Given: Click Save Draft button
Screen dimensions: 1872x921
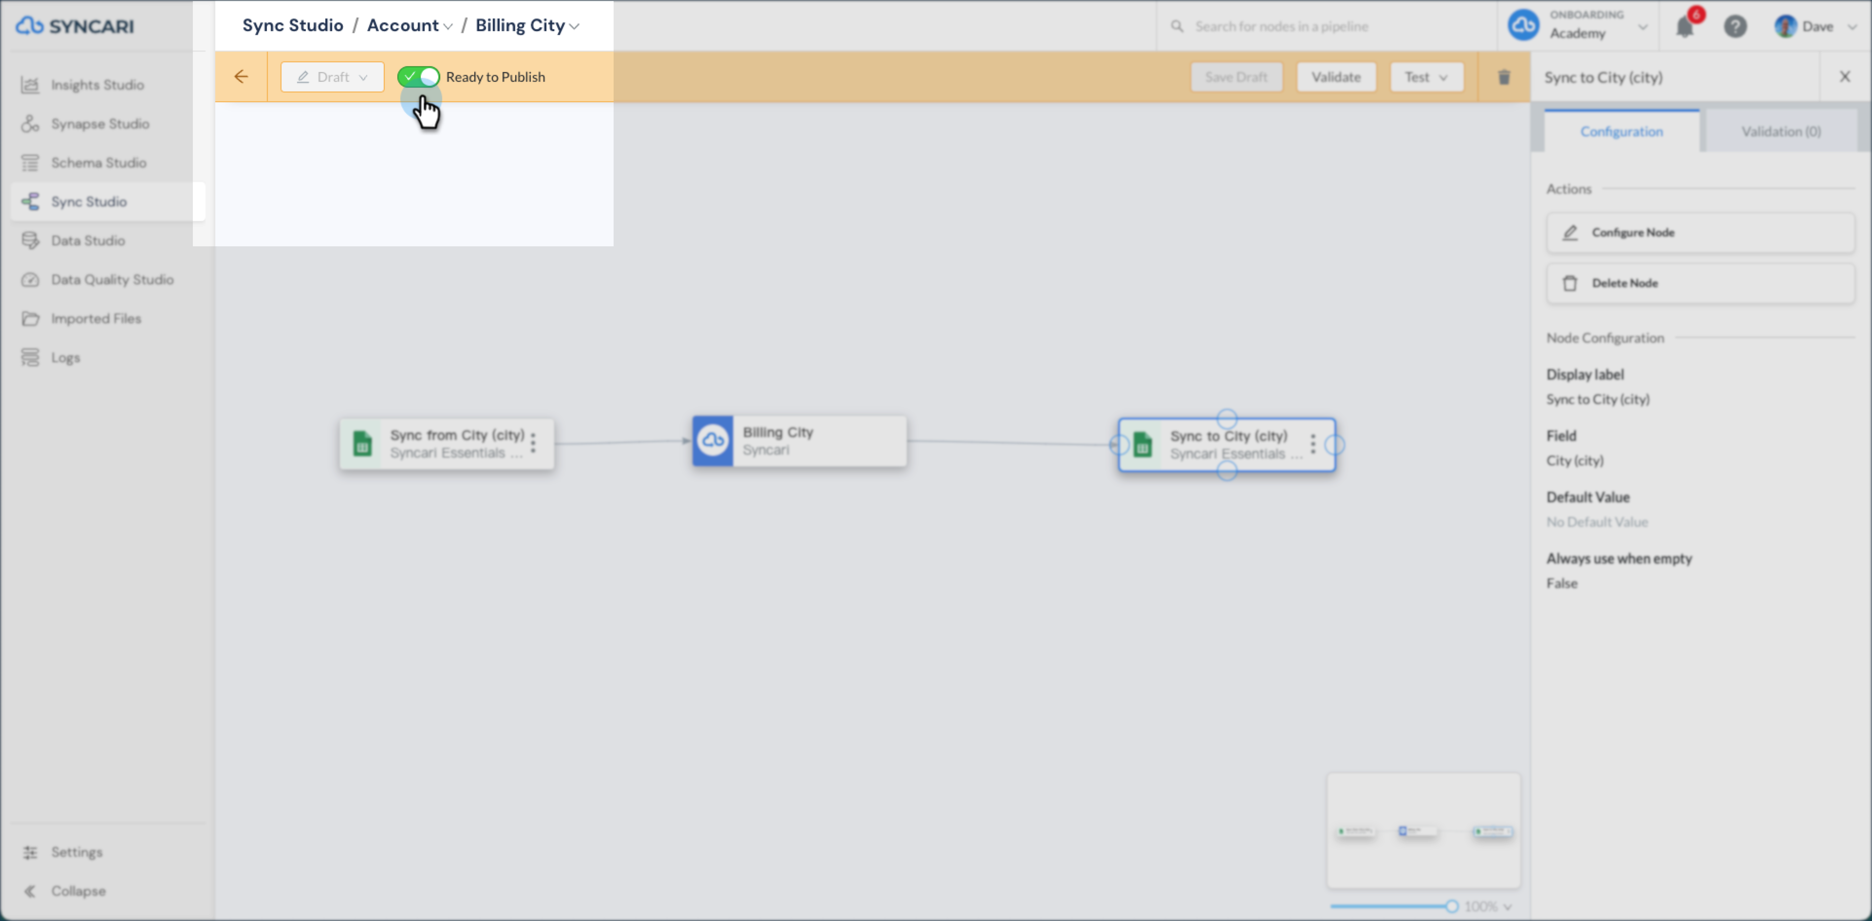Looking at the screenshot, I should (x=1236, y=77).
